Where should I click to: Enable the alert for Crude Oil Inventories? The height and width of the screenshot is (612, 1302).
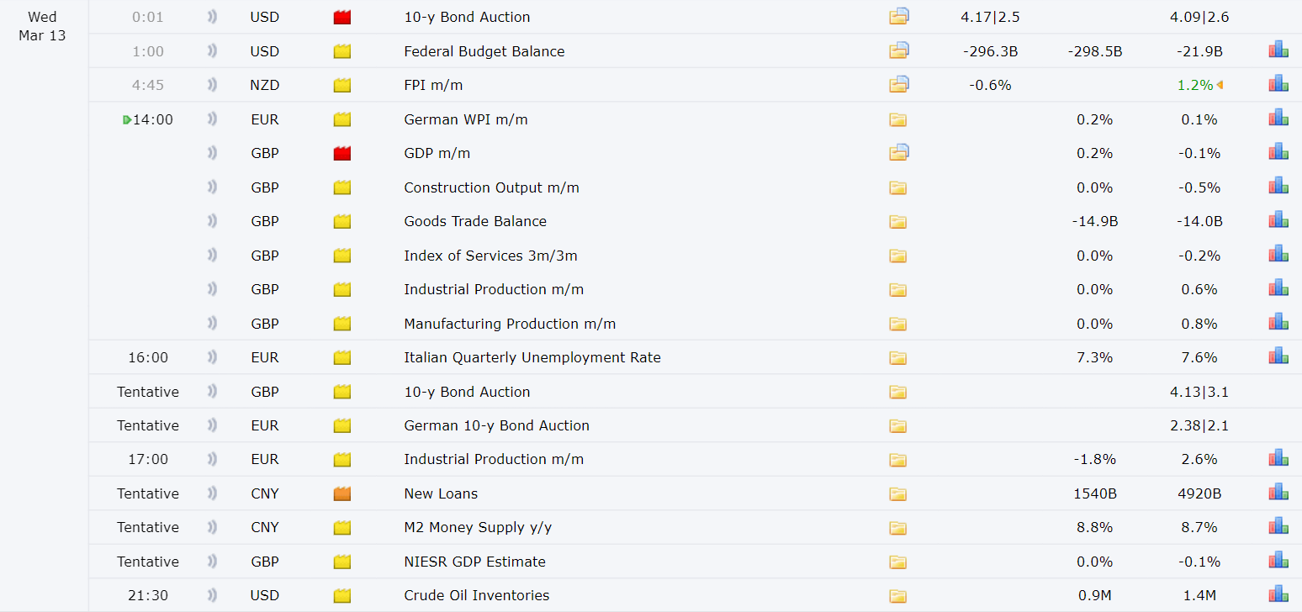pos(212,595)
